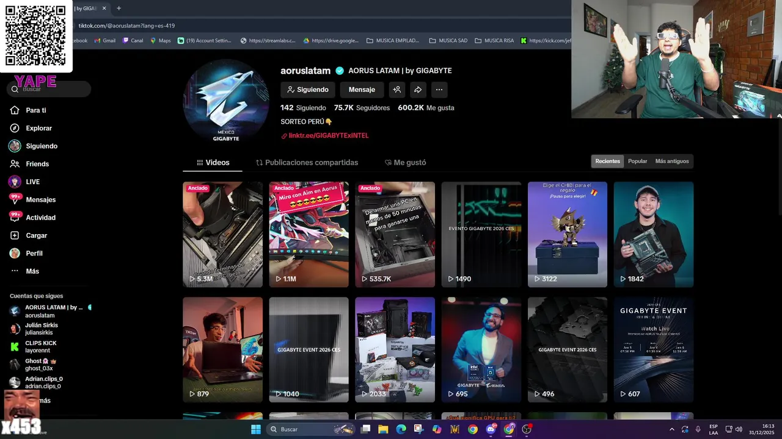This screenshot has width=782, height=439.
Task: Open the three-dot profile options menu
Action: click(439, 90)
